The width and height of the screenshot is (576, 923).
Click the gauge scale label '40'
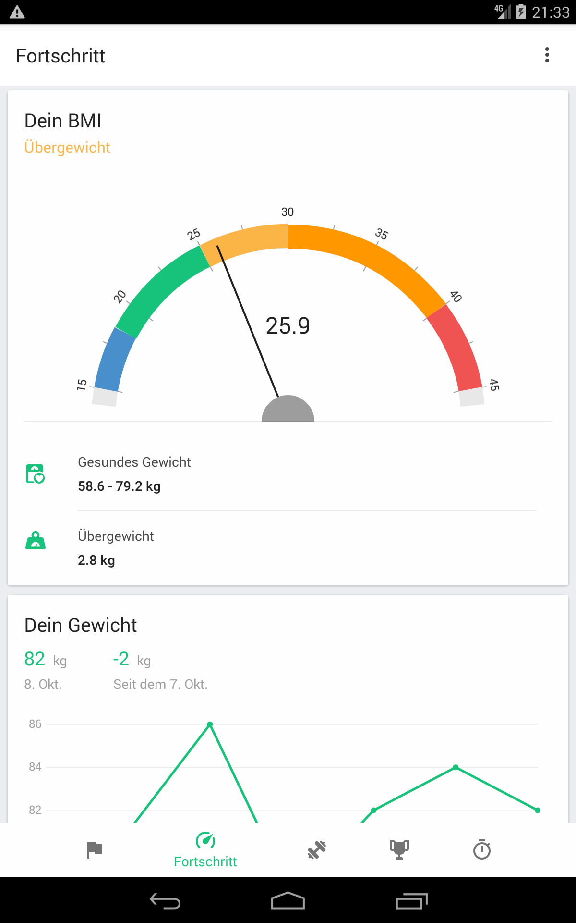click(x=456, y=297)
